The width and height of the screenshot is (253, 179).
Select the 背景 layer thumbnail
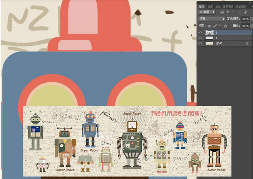coord(209,44)
